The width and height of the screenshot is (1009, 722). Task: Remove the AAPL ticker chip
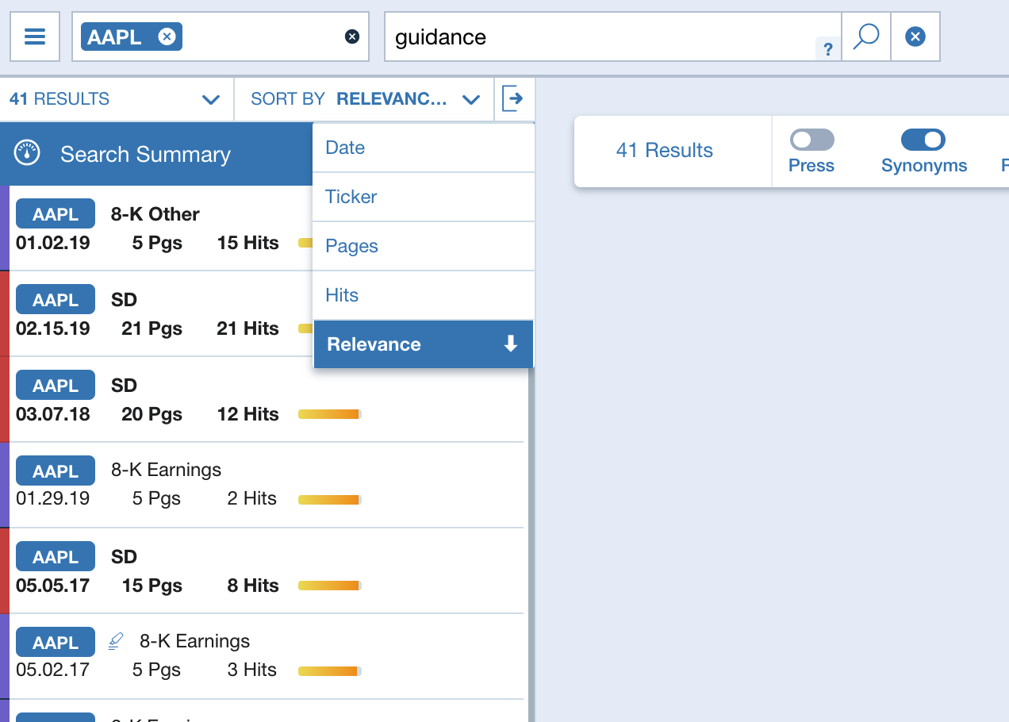(x=167, y=36)
